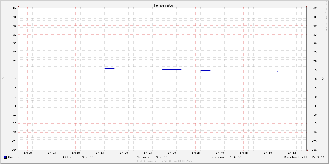This screenshot has height=164, width=329.
Task: Click the 17:35 time axis label
Action: click(x=196, y=153)
